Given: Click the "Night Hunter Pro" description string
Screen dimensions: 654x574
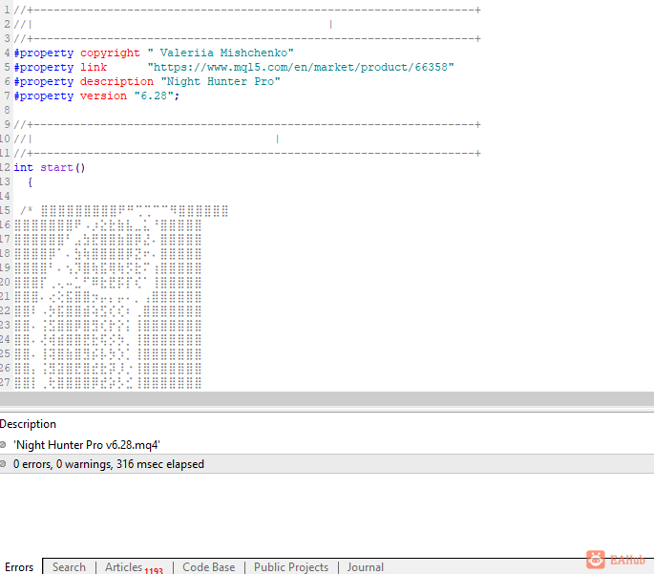Looking at the screenshot, I should tap(221, 81).
